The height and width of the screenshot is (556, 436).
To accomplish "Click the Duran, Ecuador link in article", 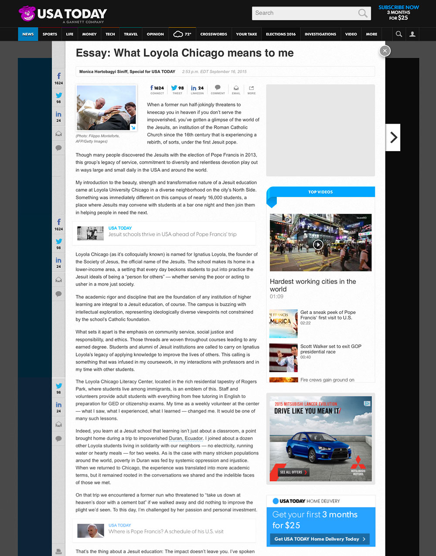I will click(186, 438).
